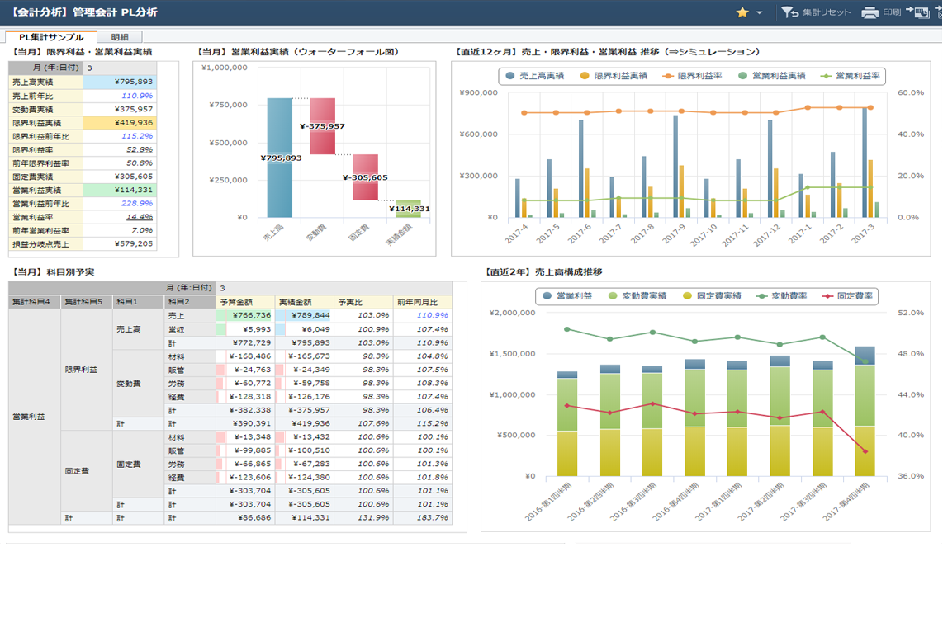The height and width of the screenshot is (632, 943).
Task: Click the underlined 14.4% 営業利益率 link
Action: coord(140,217)
